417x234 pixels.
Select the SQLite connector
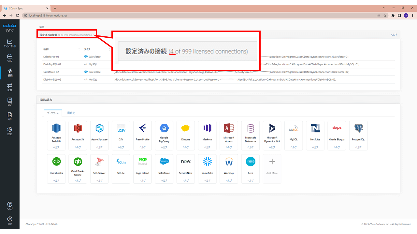point(121,169)
